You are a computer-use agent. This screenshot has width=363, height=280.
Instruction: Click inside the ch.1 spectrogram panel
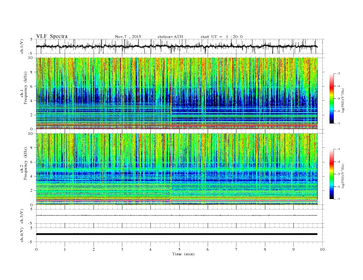[176, 93]
